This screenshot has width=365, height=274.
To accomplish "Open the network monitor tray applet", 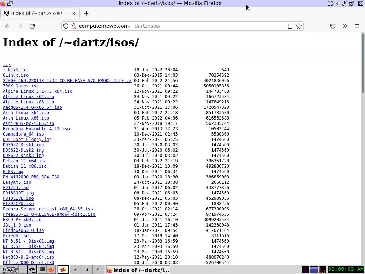I will pyautogui.click(x=322, y=270).
